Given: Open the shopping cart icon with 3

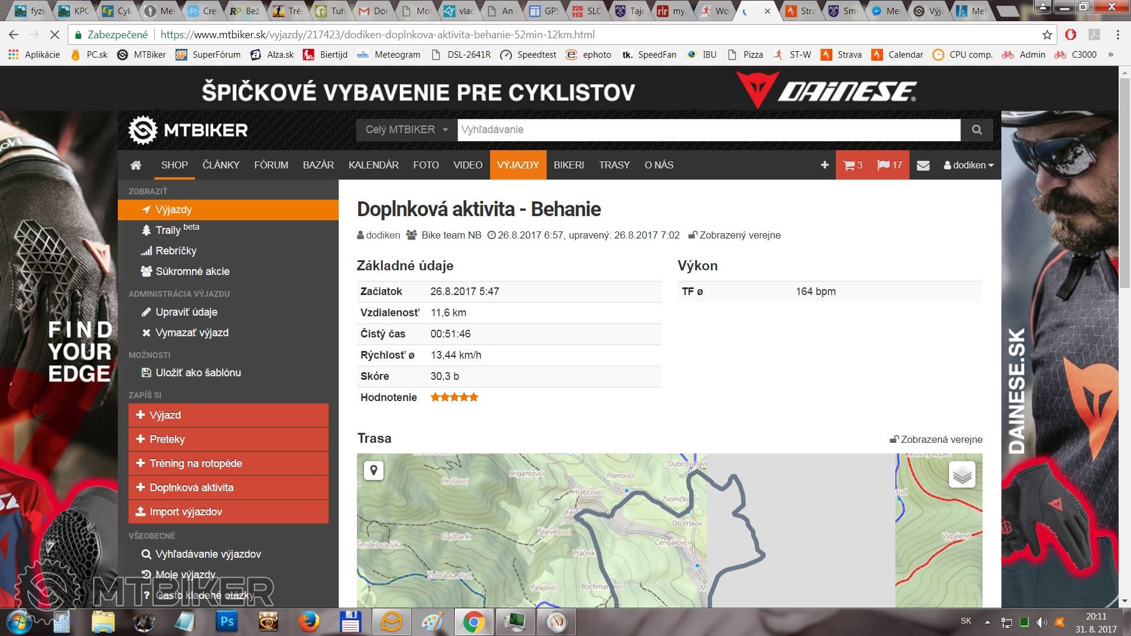Looking at the screenshot, I should click(852, 165).
